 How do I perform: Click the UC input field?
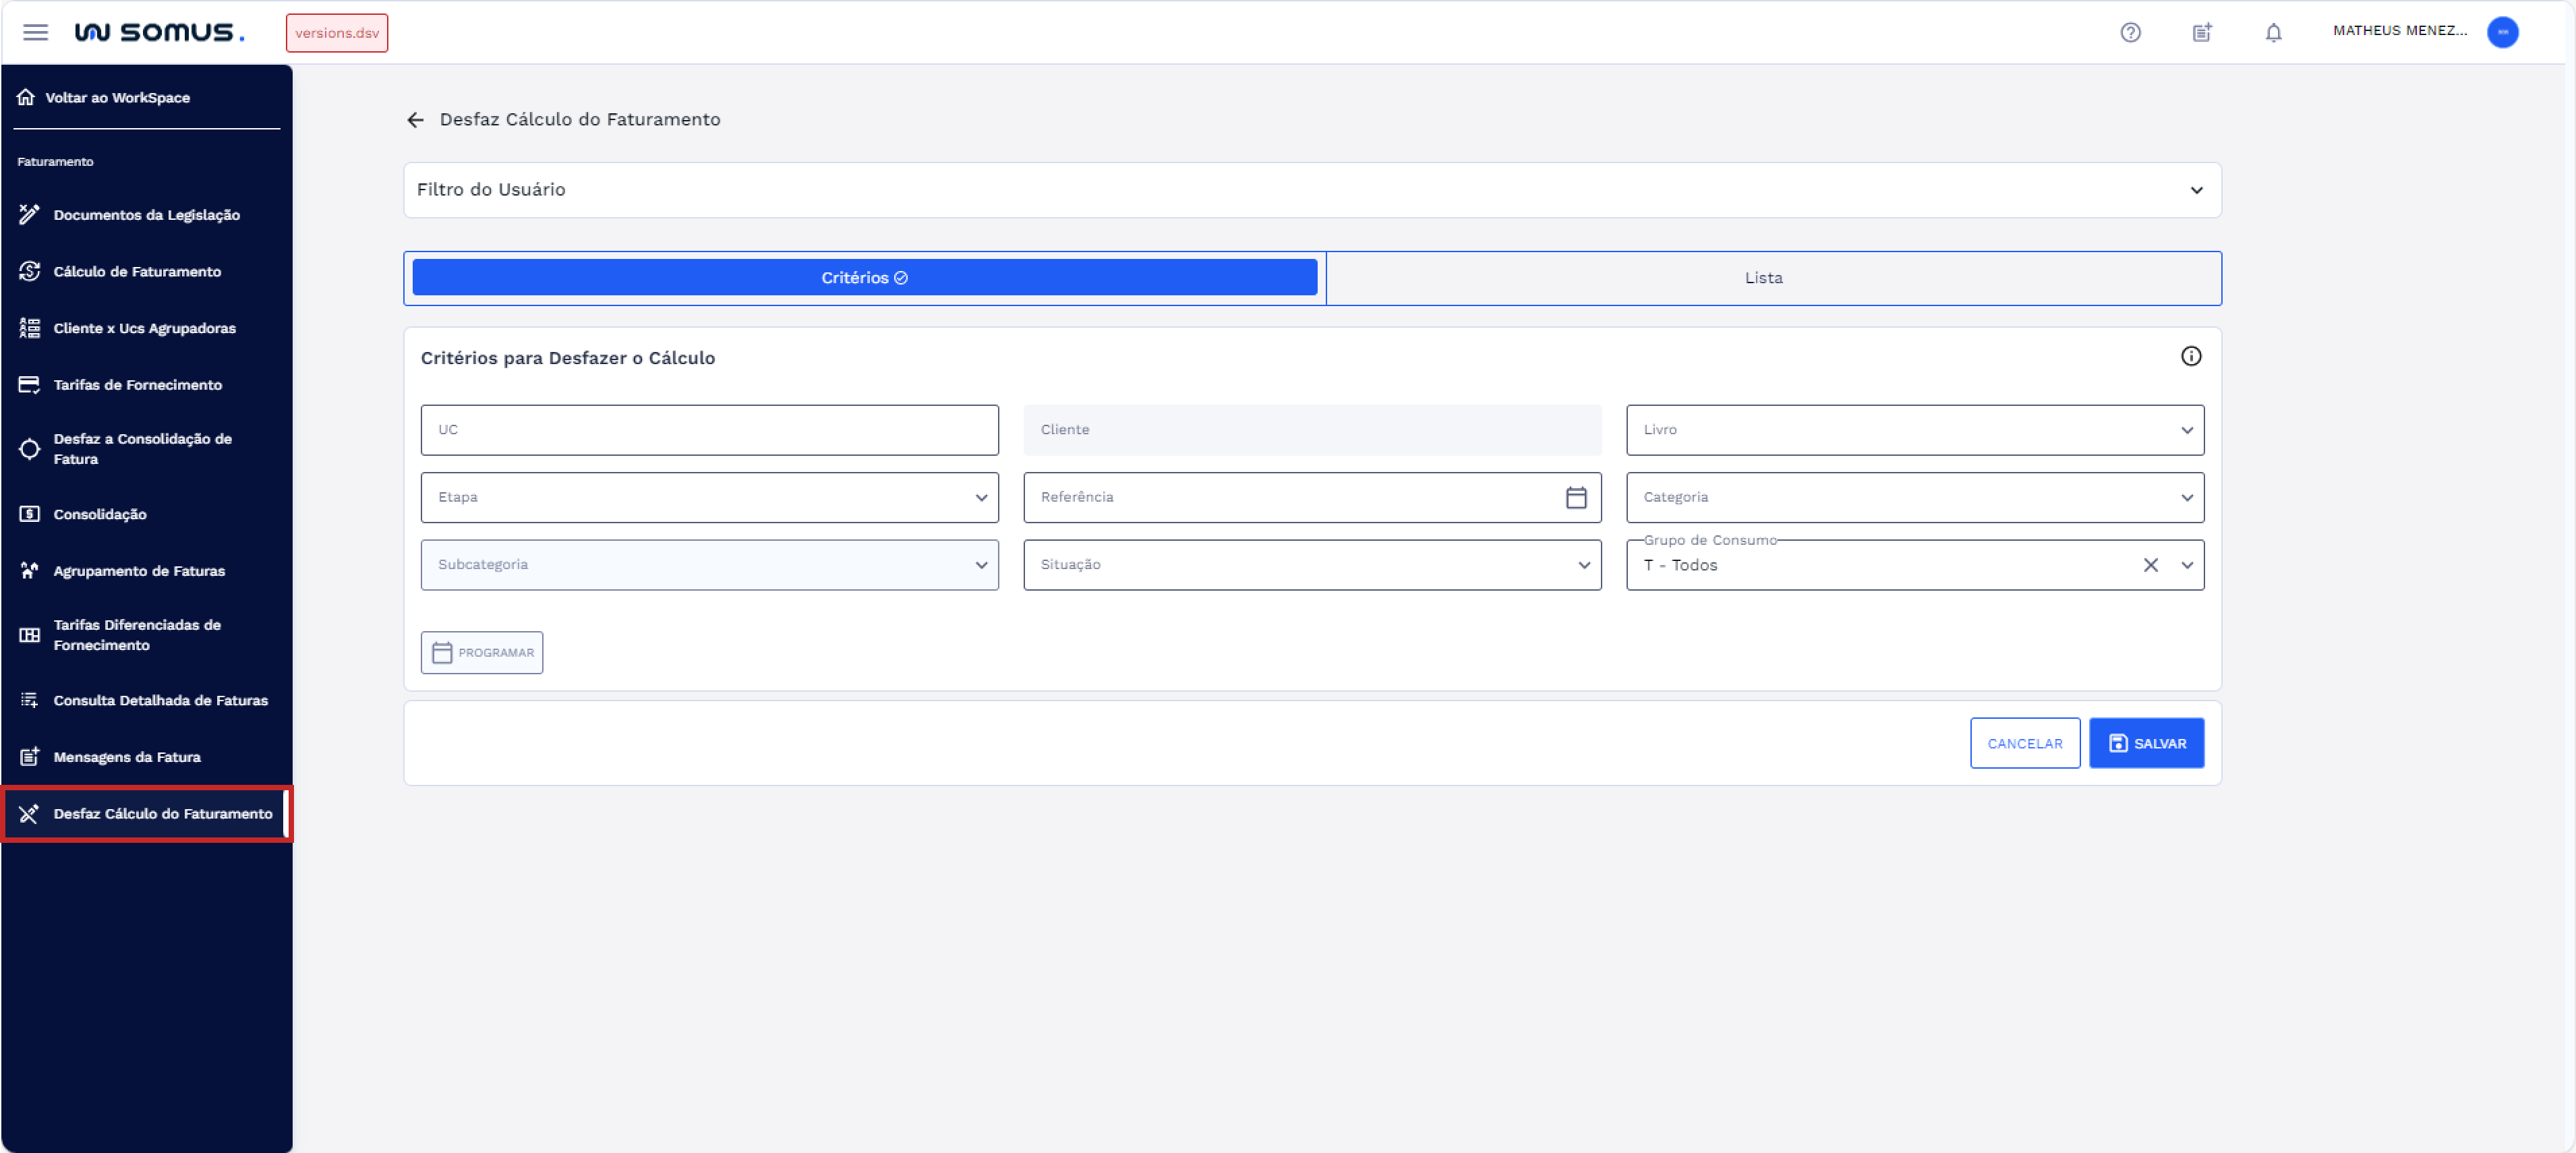point(709,430)
